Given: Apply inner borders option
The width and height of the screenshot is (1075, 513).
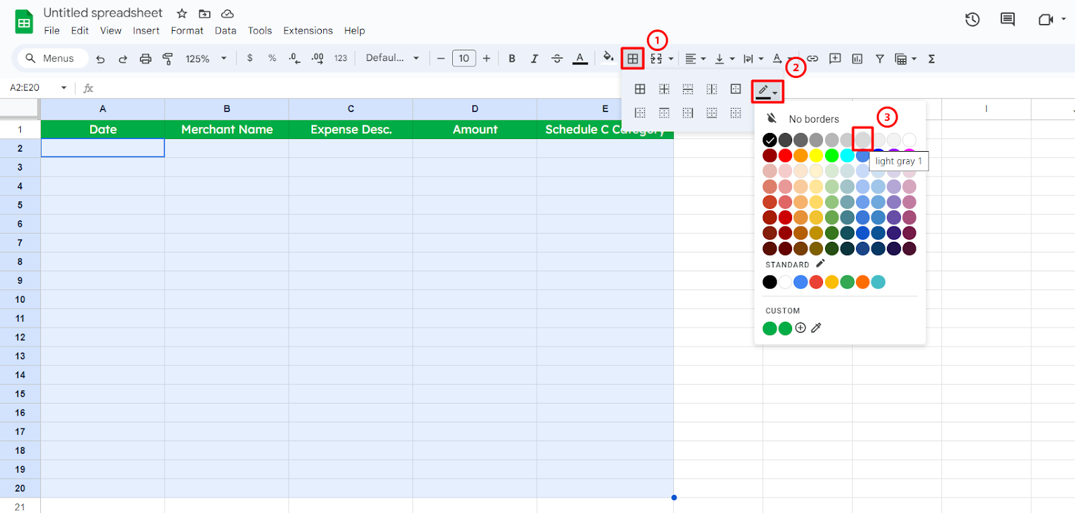Looking at the screenshot, I should tap(664, 89).
